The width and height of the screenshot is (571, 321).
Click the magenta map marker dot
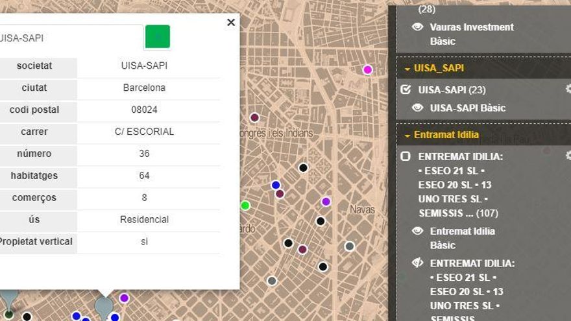368,69
